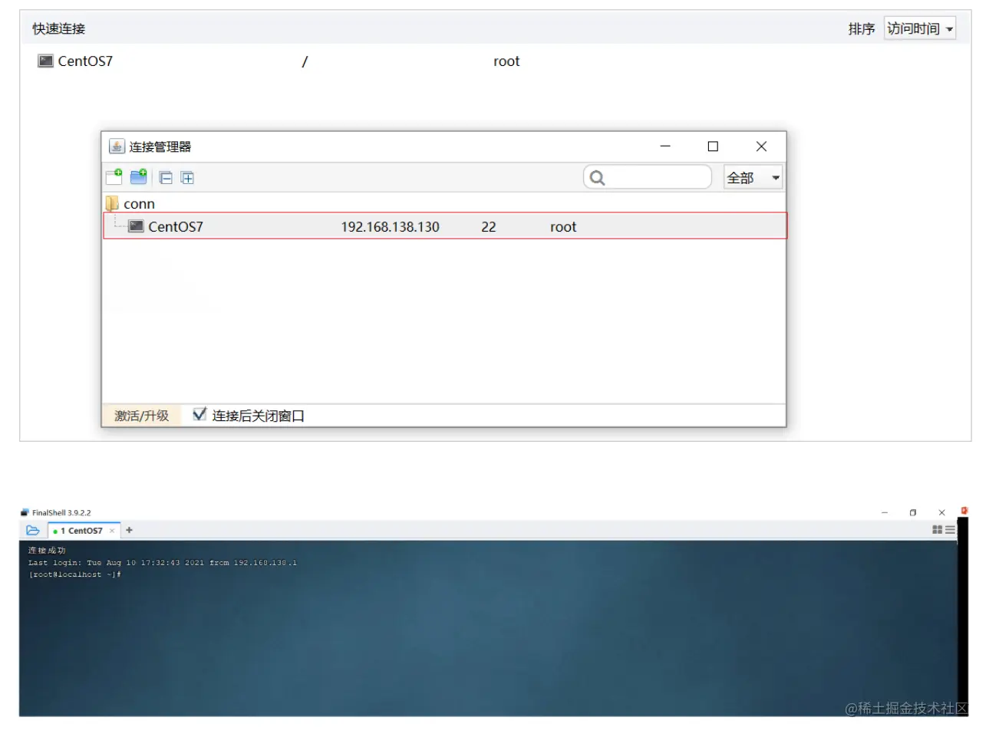Click the search input in 连接管理器
Viewport: 989px width, 737px height.
tap(648, 178)
